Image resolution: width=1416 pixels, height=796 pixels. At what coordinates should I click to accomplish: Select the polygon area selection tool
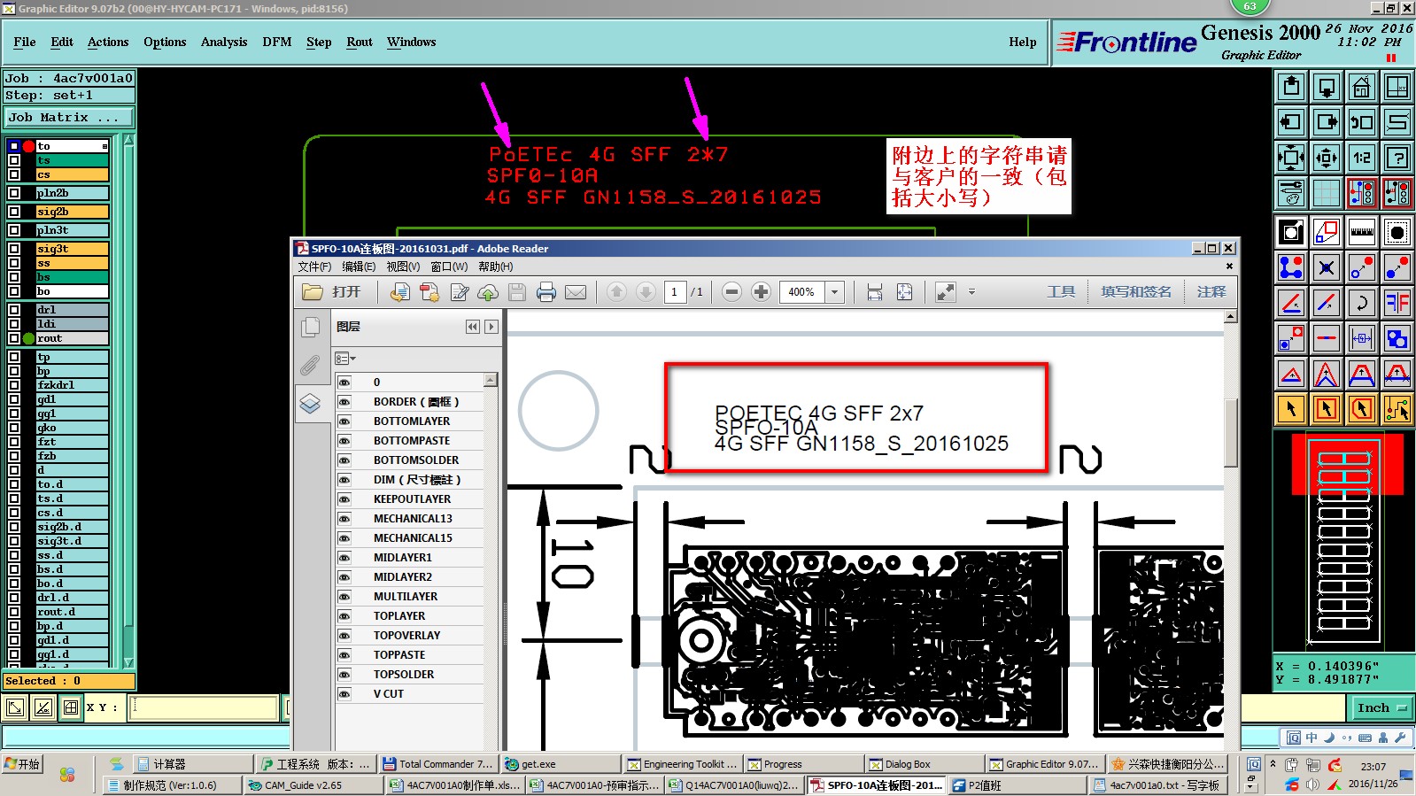[x=1361, y=409]
